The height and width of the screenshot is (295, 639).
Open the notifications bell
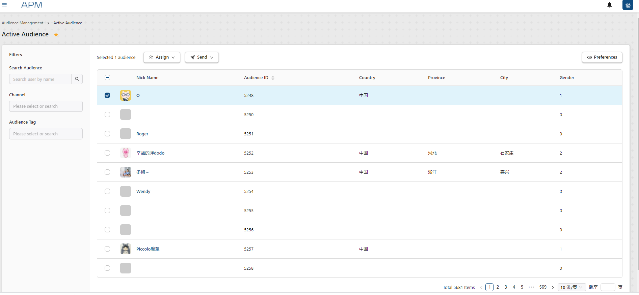(x=609, y=5)
